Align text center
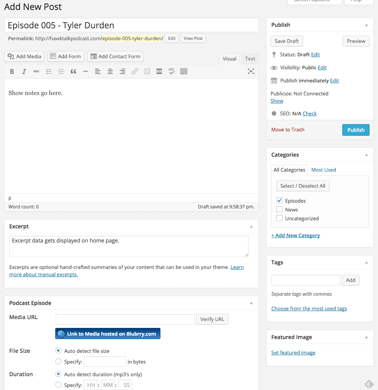 pyautogui.click(x=110, y=72)
